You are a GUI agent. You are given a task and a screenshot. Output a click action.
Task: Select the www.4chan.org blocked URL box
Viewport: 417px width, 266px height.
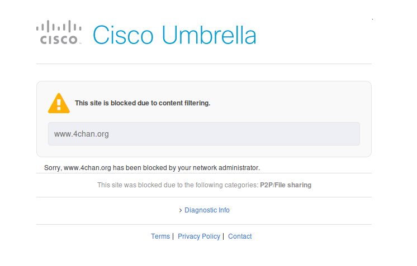pyautogui.click(x=204, y=134)
